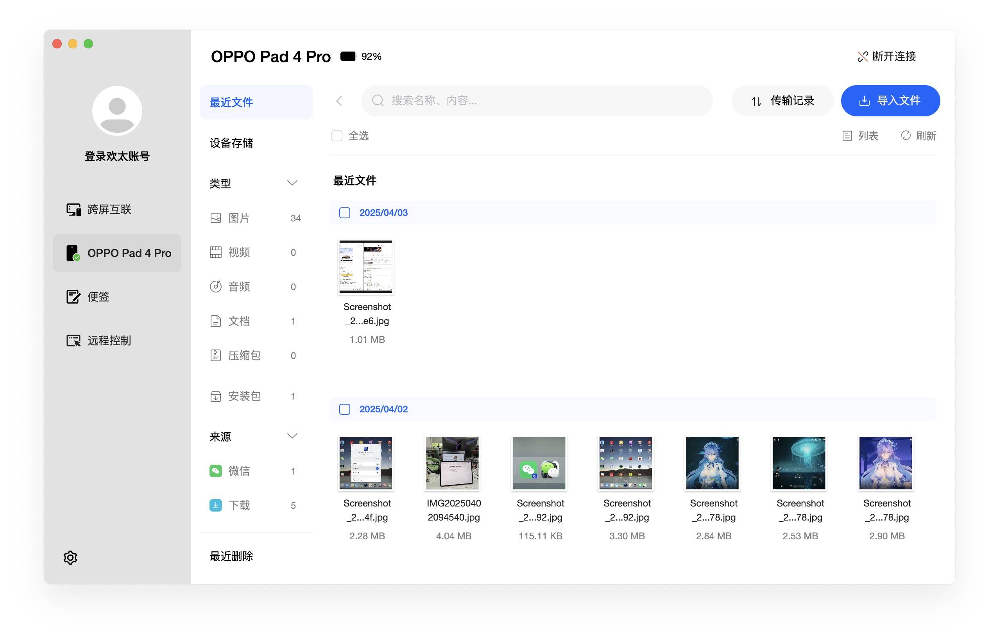The width and height of the screenshot is (999, 642).
Task: Click the 跨屏互联 screen icon
Action: pos(74,209)
